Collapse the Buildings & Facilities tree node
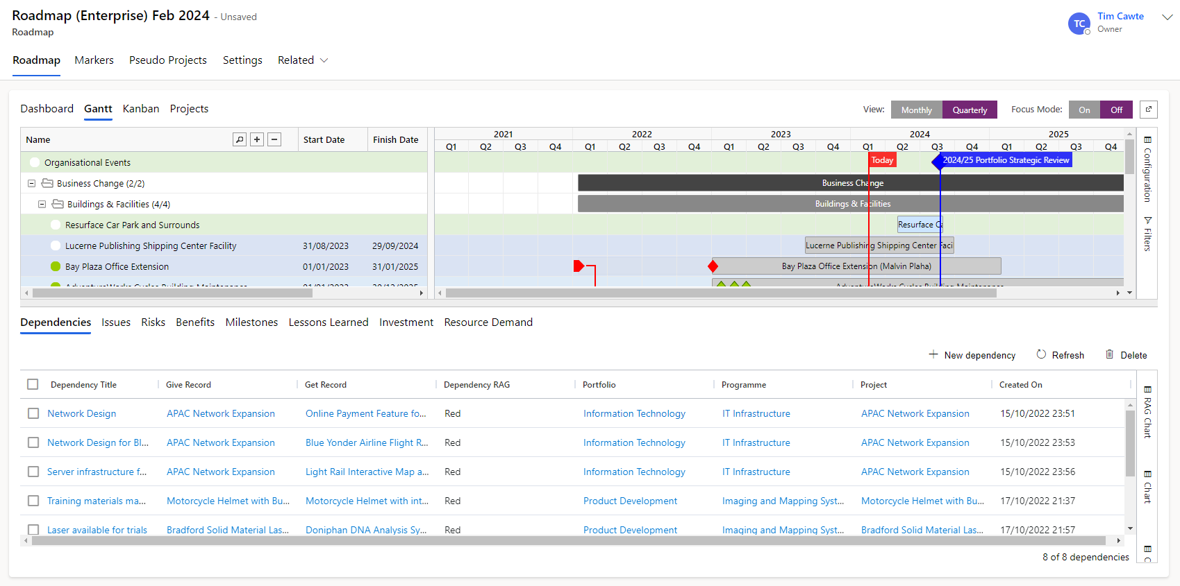 pyautogui.click(x=42, y=204)
